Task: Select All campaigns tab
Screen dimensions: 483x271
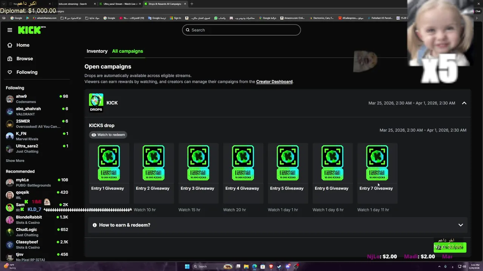Action: pyautogui.click(x=128, y=51)
